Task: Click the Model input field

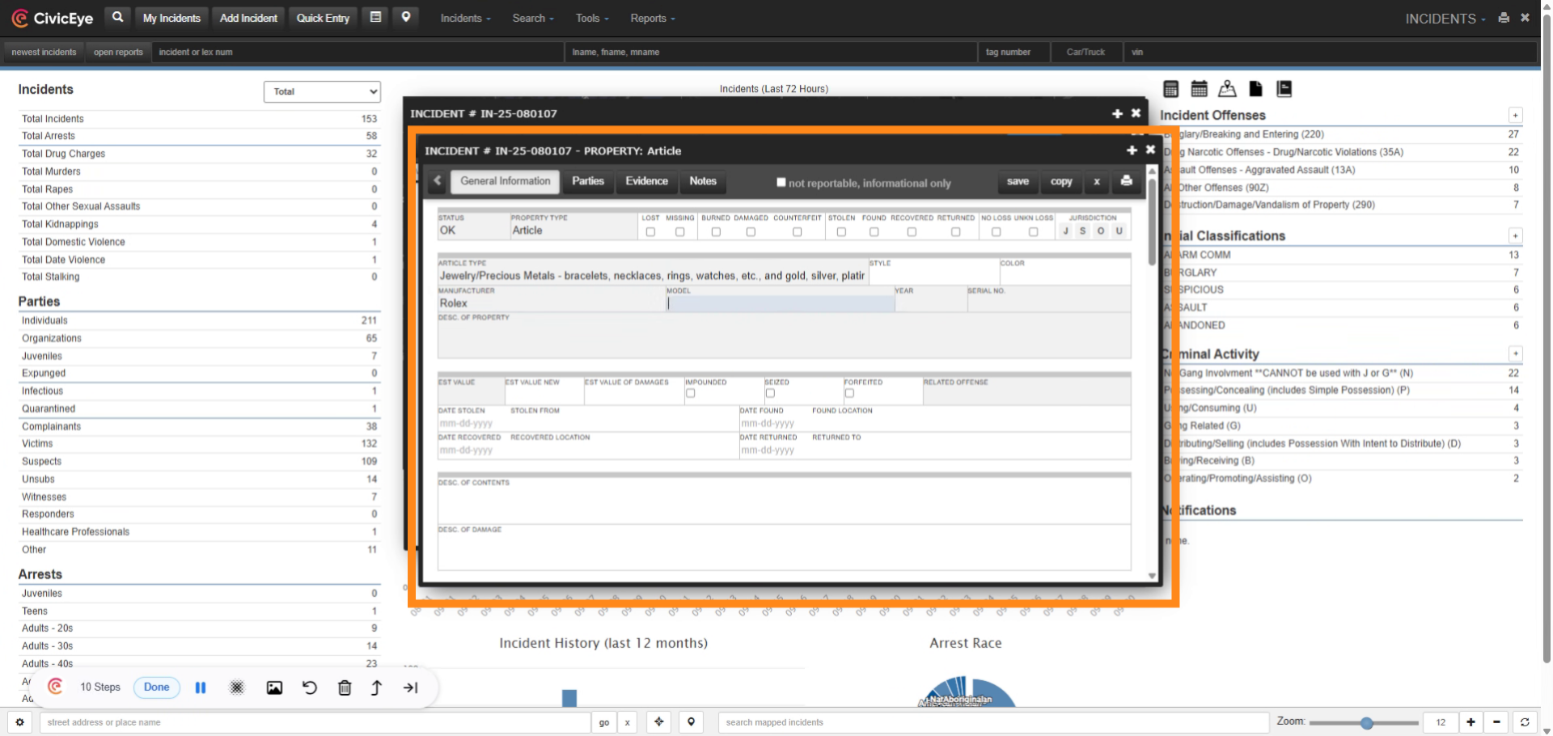Action: coord(781,304)
